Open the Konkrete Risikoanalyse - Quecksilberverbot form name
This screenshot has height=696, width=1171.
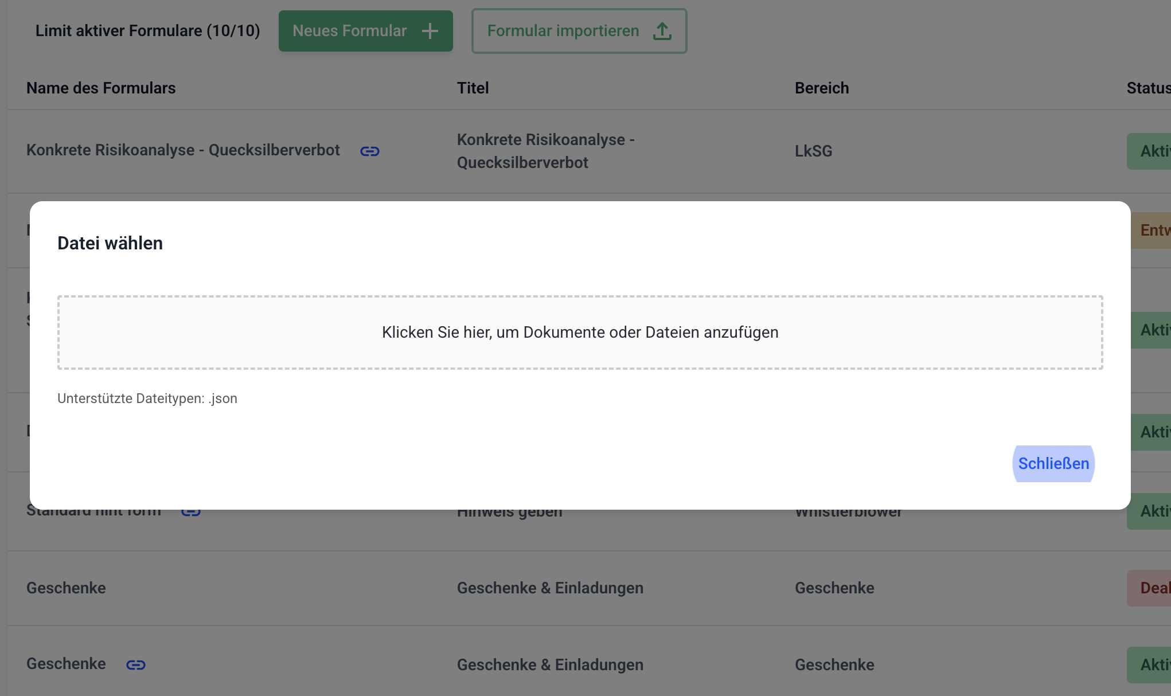pos(183,150)
